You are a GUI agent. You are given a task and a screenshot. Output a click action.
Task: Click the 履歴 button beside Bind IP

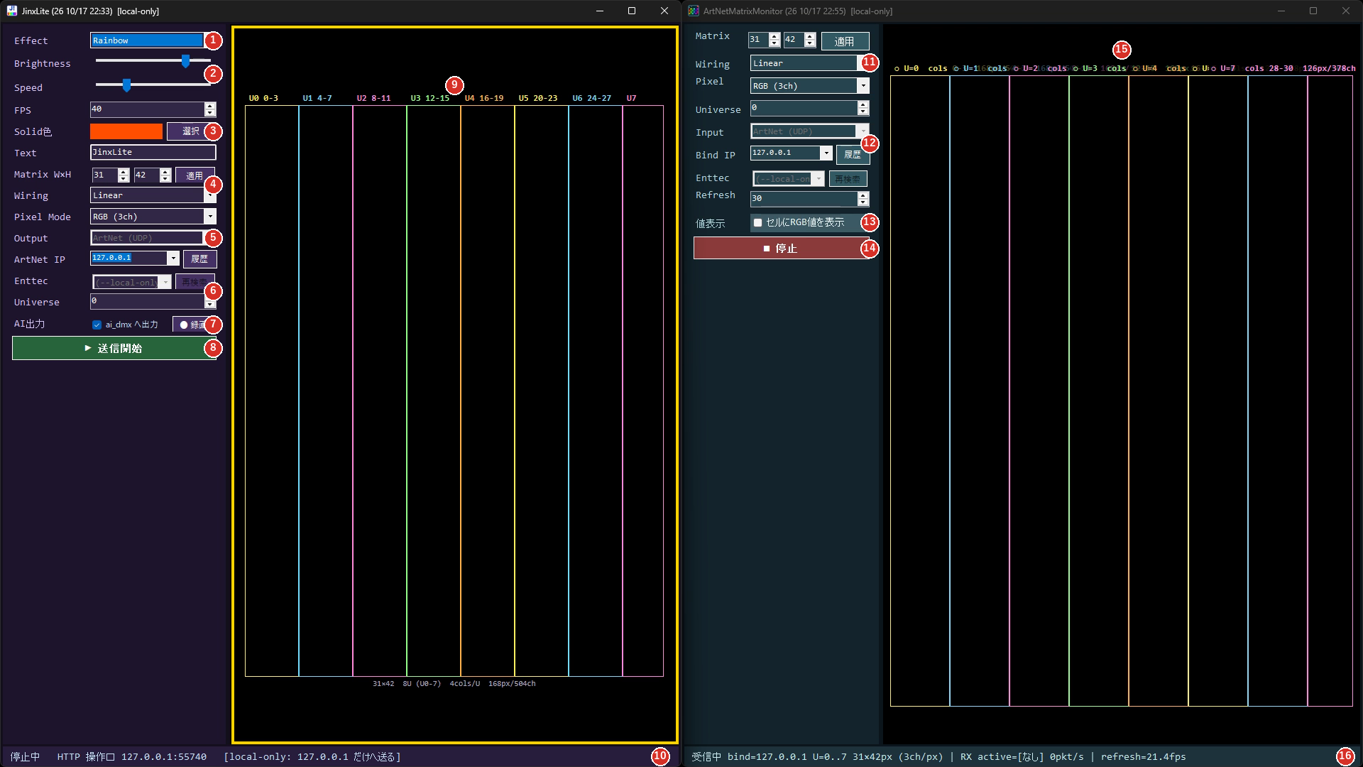pyautogui.click(x=852, y=154)
